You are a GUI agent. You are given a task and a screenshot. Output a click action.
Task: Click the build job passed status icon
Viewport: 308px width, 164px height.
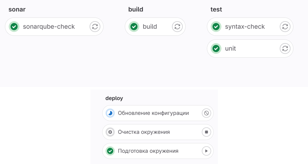click(x=134, y=27)
